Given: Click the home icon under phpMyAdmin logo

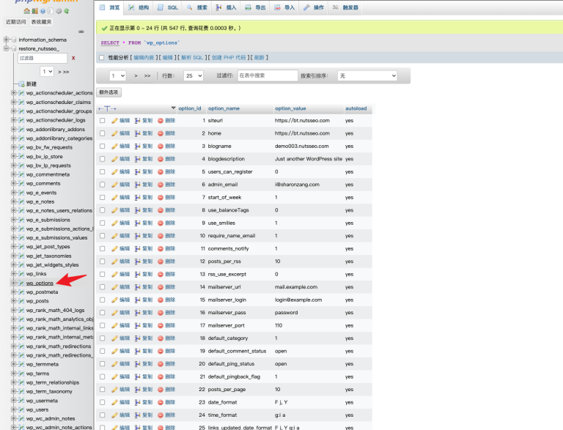Looking at the screenshot, I should pyautogui.click(x=26, y=12).
